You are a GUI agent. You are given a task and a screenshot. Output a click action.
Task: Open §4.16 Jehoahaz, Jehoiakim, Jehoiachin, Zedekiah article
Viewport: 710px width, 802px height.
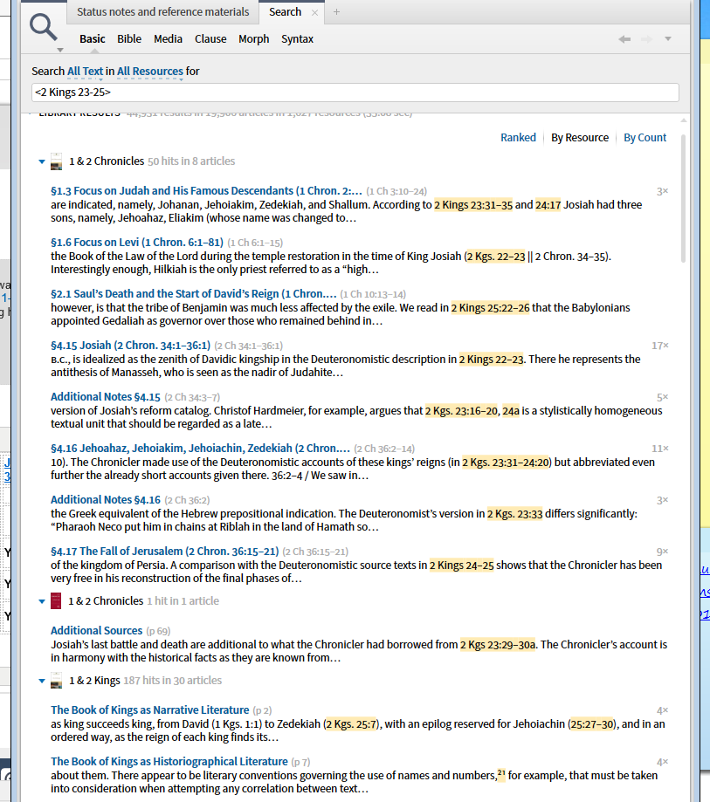point(200,449)
